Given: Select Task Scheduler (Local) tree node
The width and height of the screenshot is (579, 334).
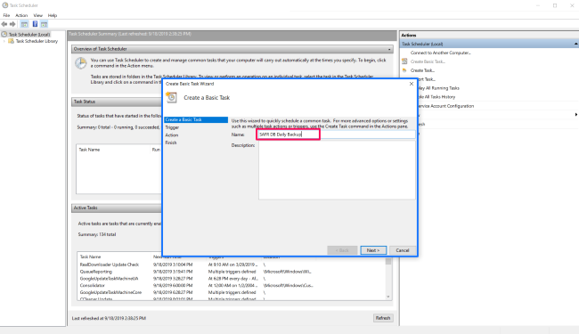Looking at the screenshot, I should coord(29,35).
